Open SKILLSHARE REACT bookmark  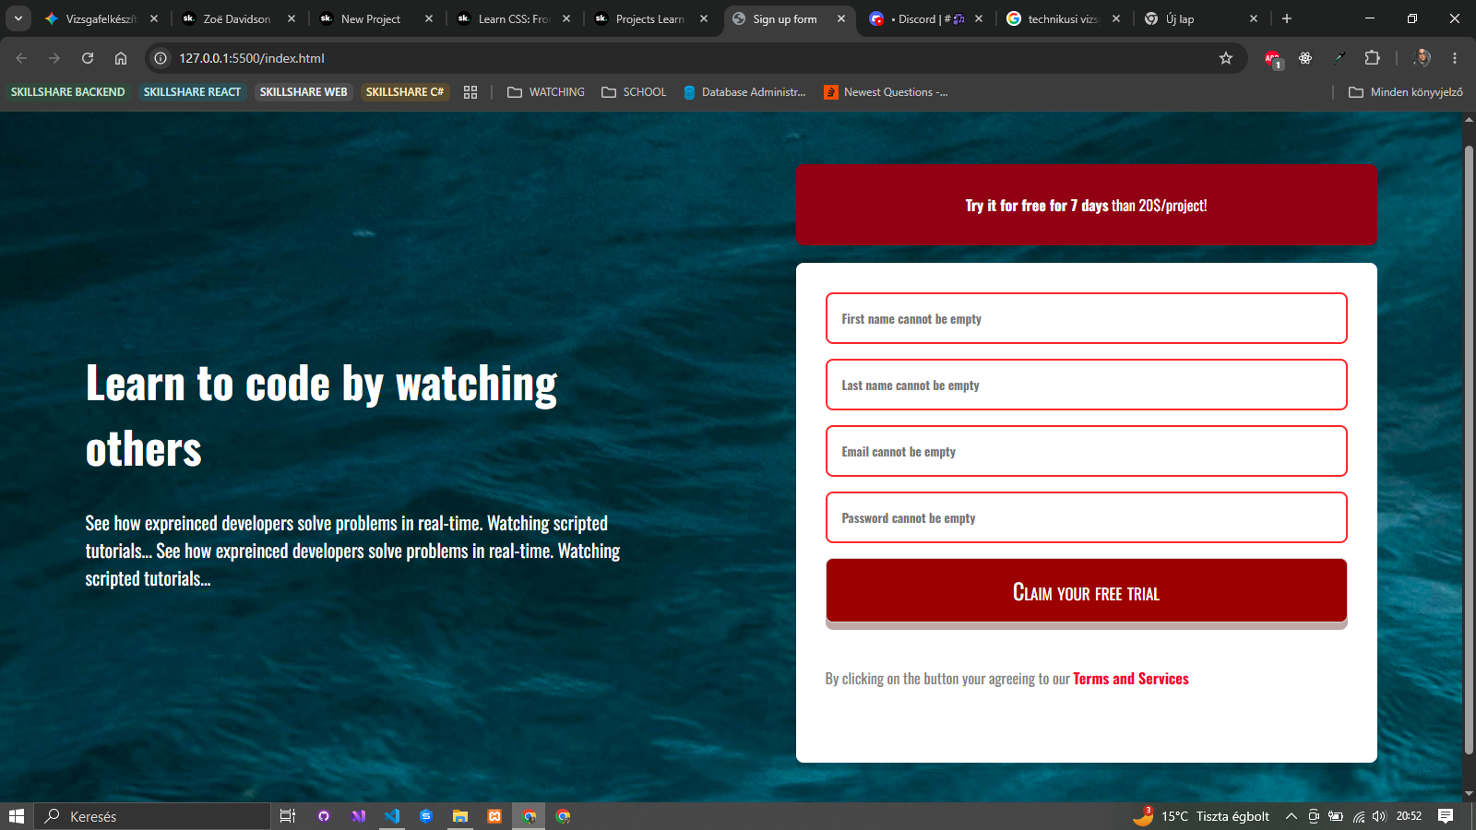click(x=192, y=92)
